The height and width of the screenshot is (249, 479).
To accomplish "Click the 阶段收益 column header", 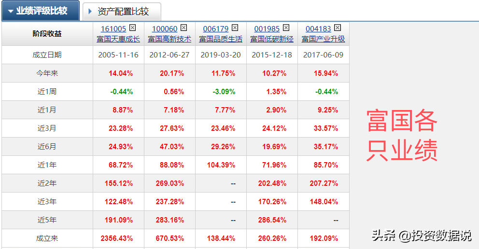I will [x=47, y=34].
